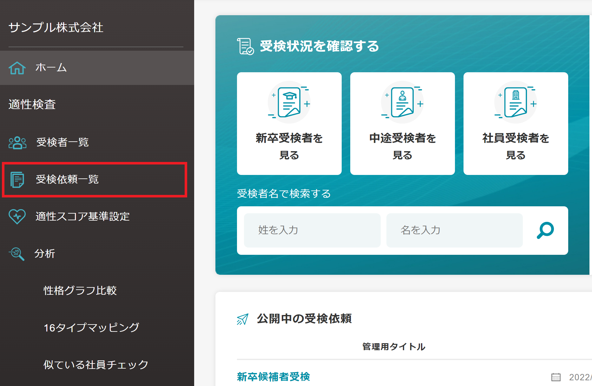Open the 性格グラフ比較 analysis page

tap(80, 291)
